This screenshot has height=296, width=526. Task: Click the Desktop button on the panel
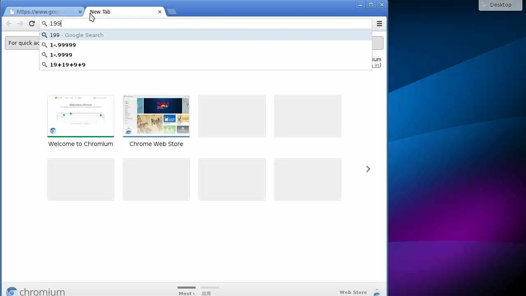500,5
